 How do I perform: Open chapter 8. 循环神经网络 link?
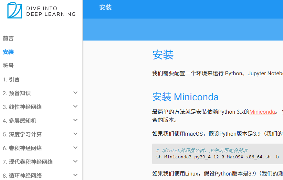tap(22, 176)
